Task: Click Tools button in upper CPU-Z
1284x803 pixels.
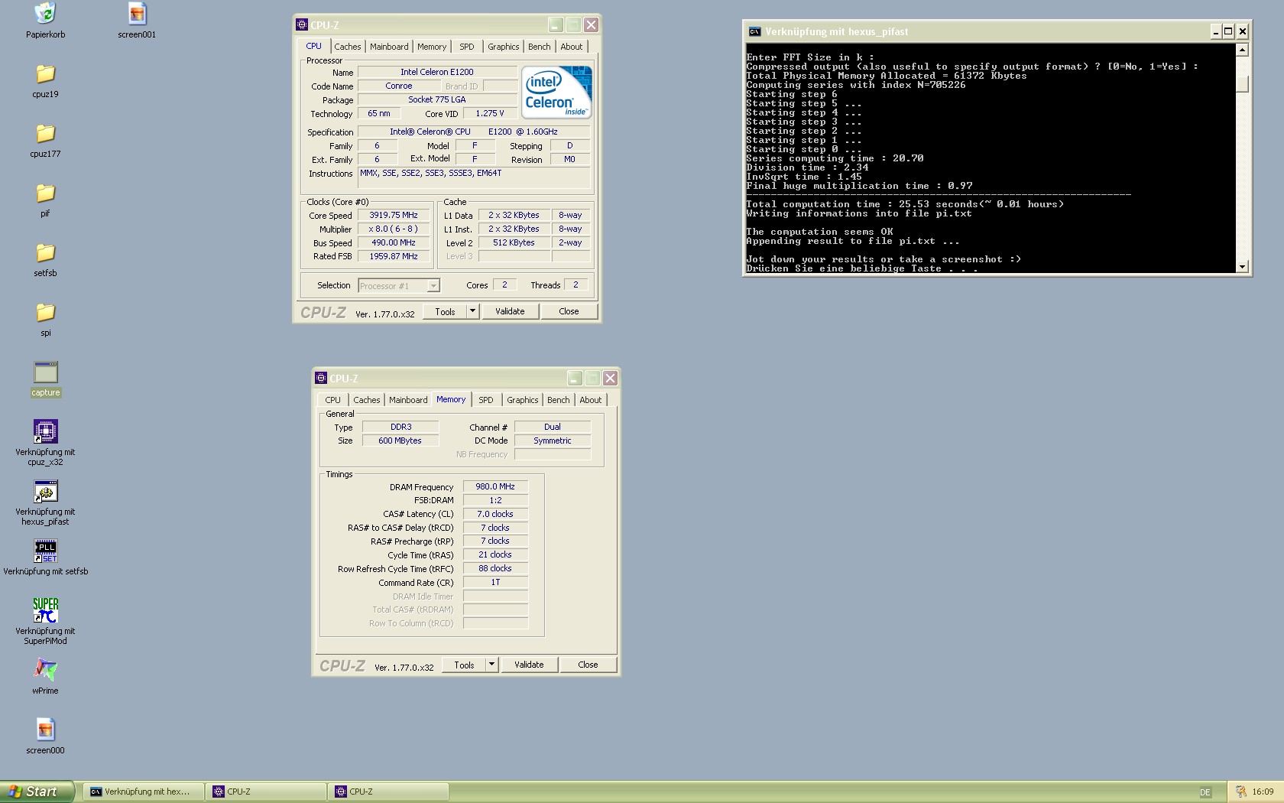Action: coord(445,311)
